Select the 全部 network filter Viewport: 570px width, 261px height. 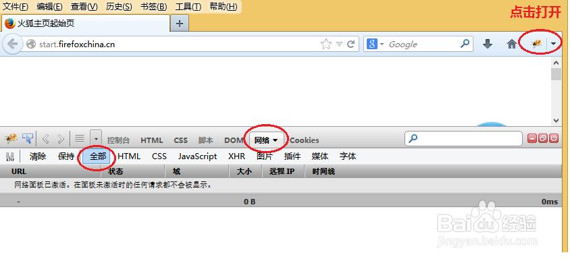pos(97,156)
